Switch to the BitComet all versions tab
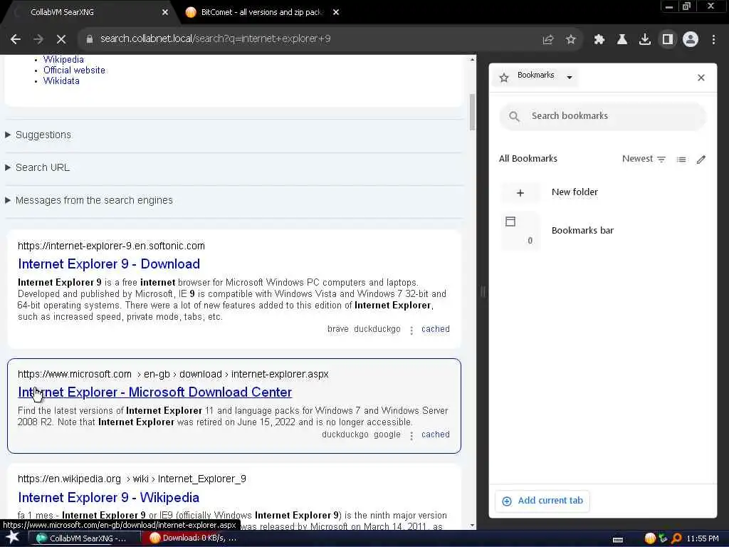 (x=261, y=12)
